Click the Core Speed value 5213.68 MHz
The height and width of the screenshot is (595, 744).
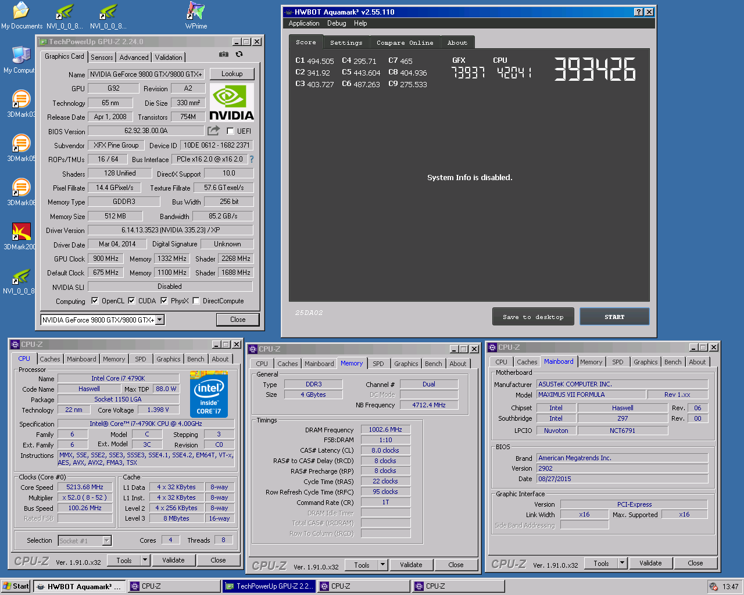85,488
